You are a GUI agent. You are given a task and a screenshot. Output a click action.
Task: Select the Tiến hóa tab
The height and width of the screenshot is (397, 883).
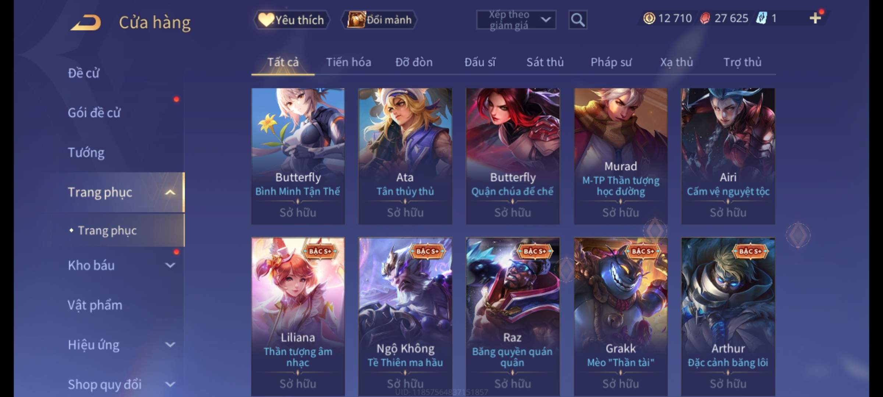click(348, 62)
